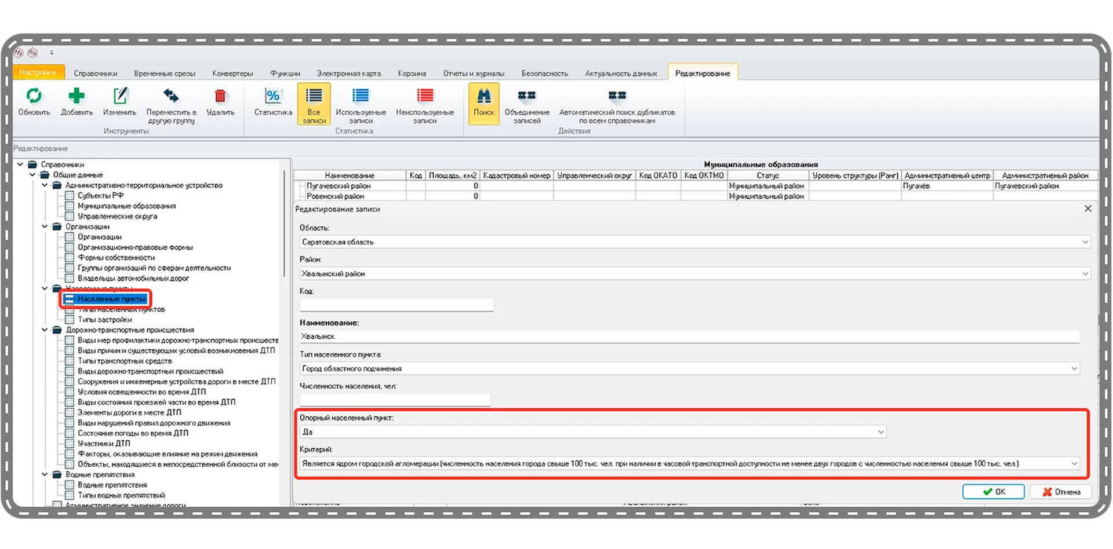
Task: Confirm the record with OK button
Action: [993, 492]
